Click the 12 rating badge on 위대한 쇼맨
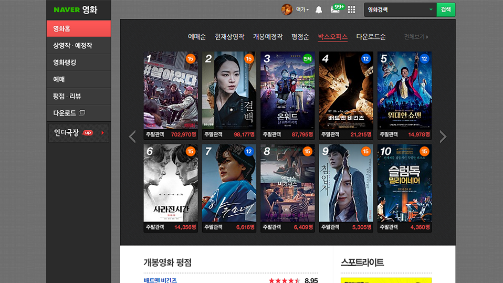 (x=424, y=59)
